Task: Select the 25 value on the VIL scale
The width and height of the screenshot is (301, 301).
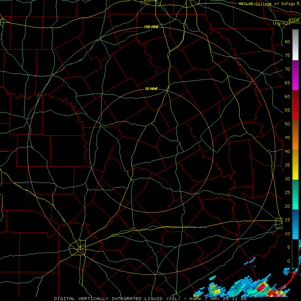Action: pyautogui.click(x=287, y=193)
